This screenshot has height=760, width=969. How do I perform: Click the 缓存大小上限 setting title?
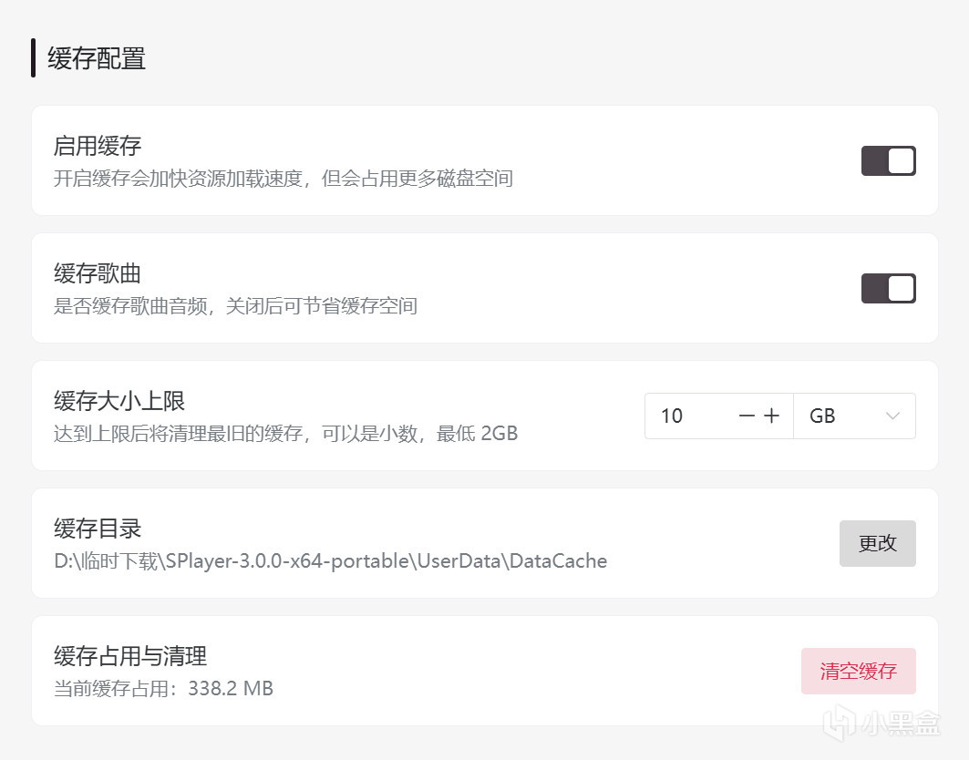(119, 400)
